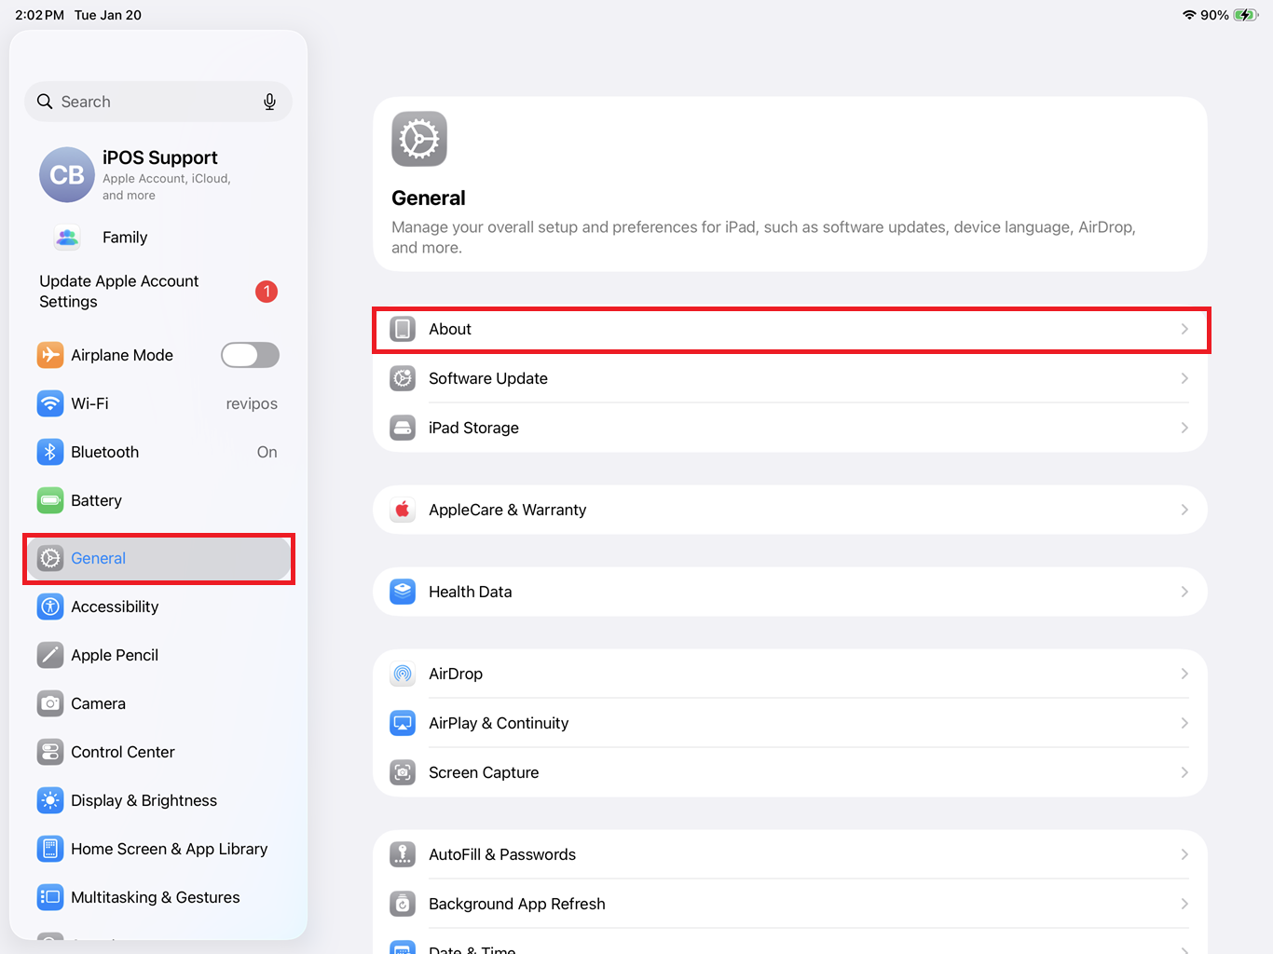This screenshot has height=954, width=1273.
Task: Tap the AirPlay & Continuity chevron
Action: click(x=1184, y=723)
